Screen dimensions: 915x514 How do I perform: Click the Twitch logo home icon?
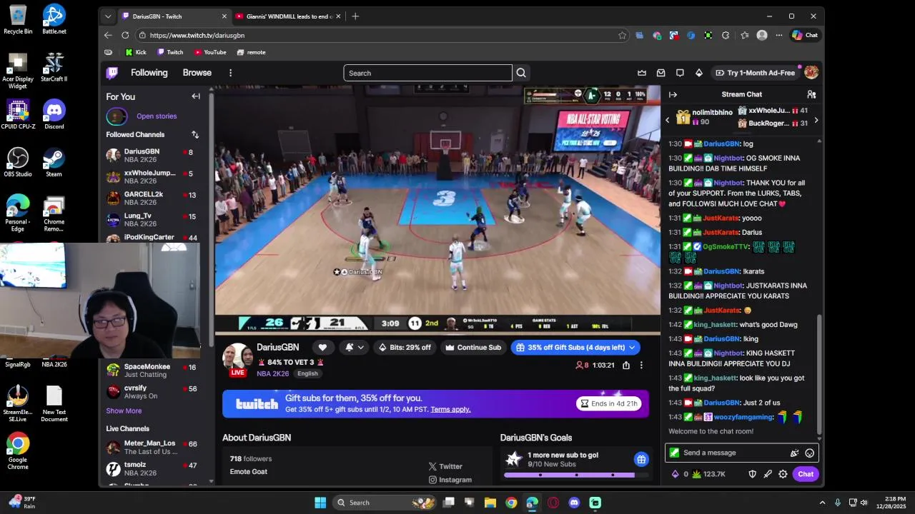click(x=112, y=73)
